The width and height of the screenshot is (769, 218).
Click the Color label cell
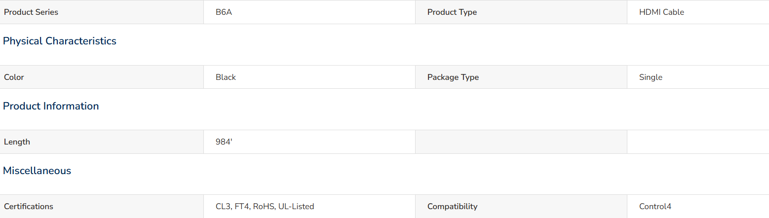[x=102, y=77]
